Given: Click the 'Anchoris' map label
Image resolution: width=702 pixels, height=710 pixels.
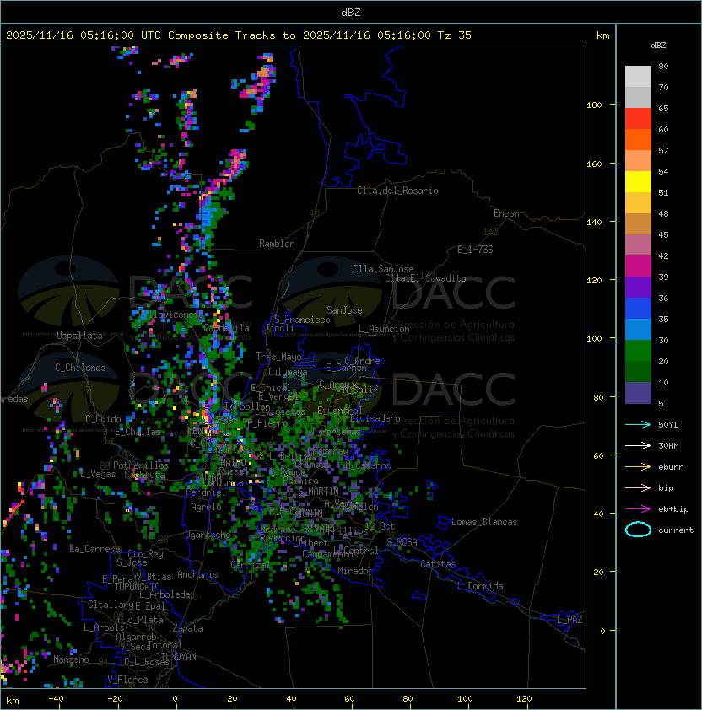Looking at the screenshot, I should [x=197, y=574].
